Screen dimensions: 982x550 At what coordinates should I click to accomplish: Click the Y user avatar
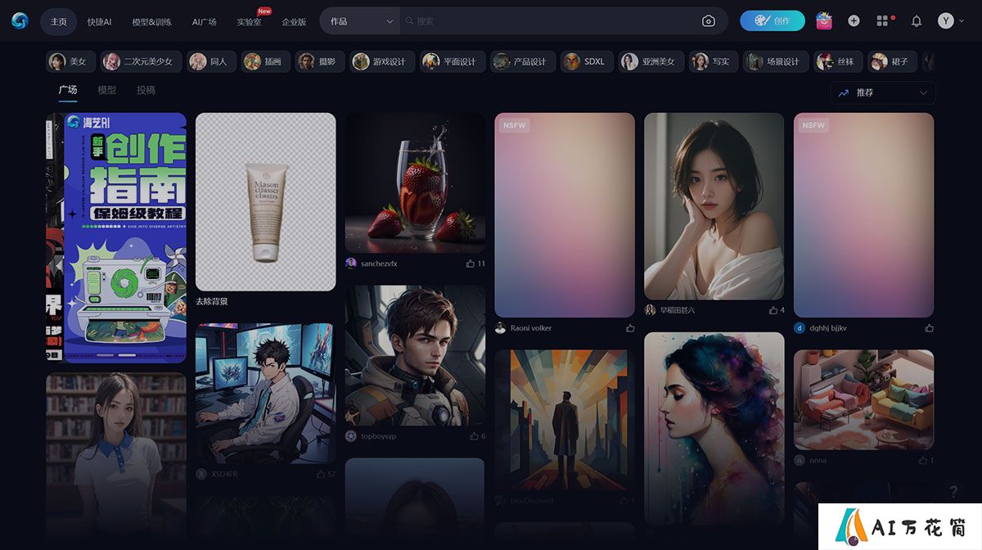point(946,21)
